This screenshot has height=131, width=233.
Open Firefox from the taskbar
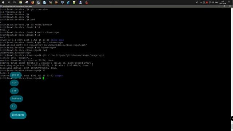click(33, 3)
